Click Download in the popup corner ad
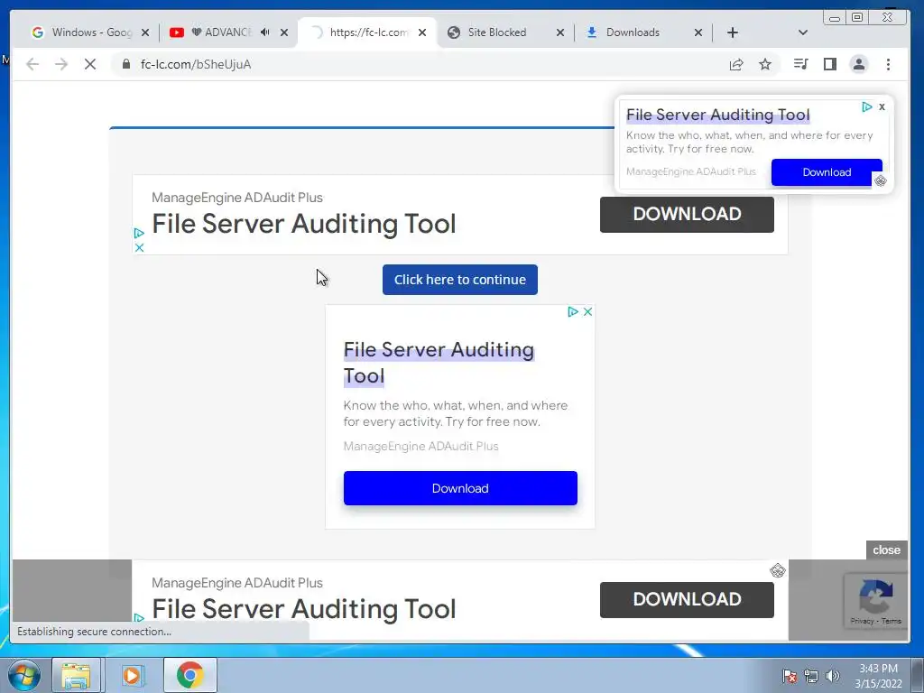 (827, 172)
